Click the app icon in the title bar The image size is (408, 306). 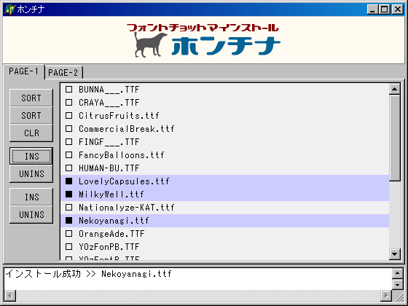pos(9,9)
